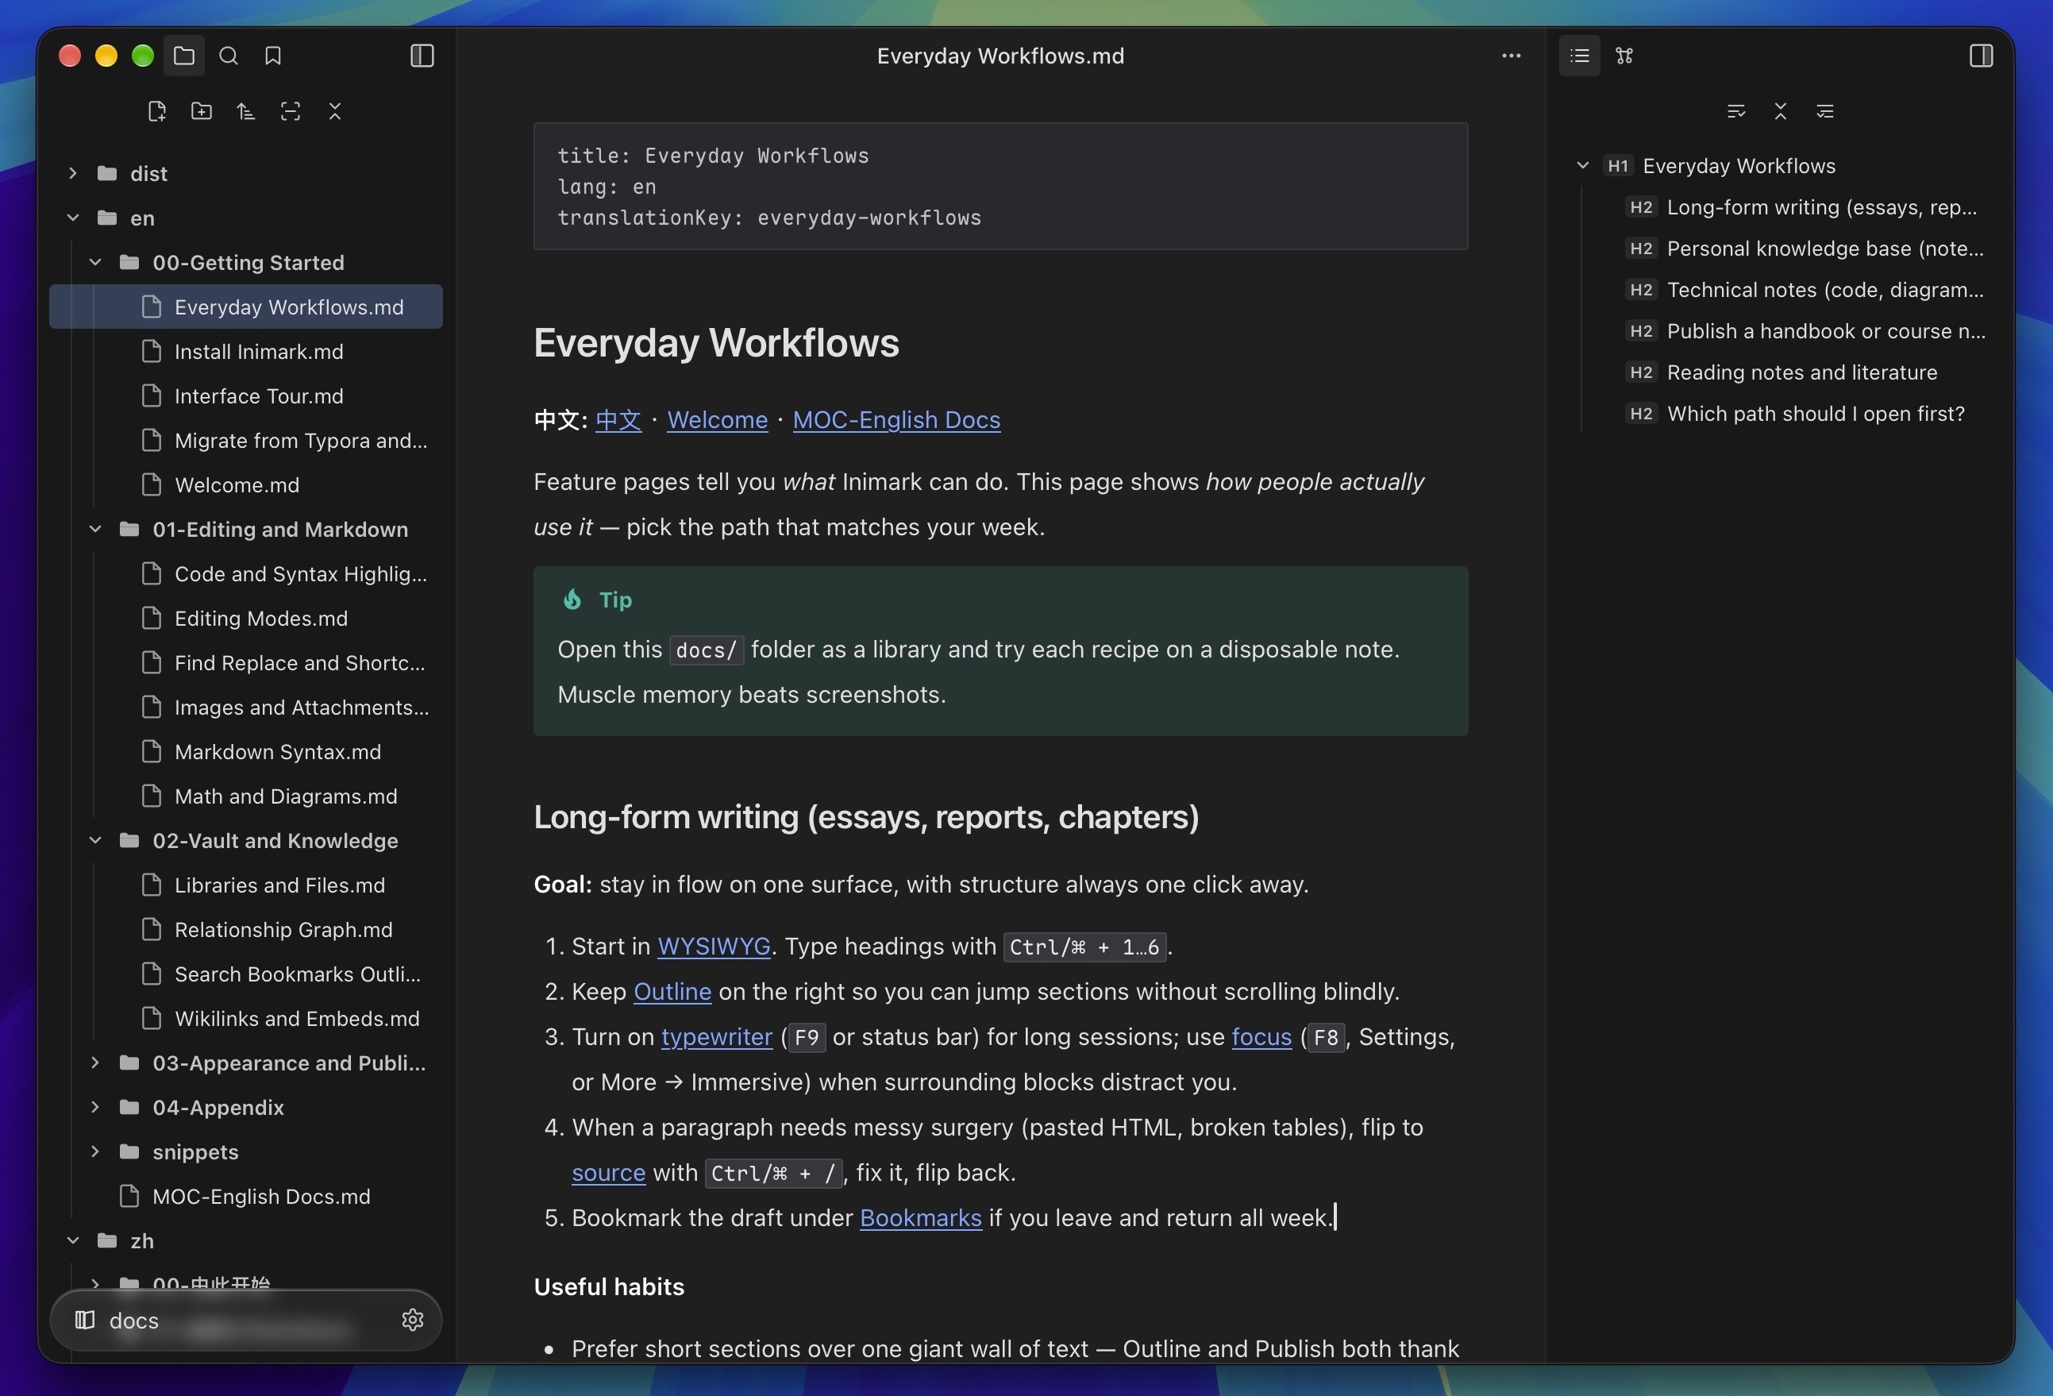
Task: Open settings gear next to docs
Action: point(413,1320)
